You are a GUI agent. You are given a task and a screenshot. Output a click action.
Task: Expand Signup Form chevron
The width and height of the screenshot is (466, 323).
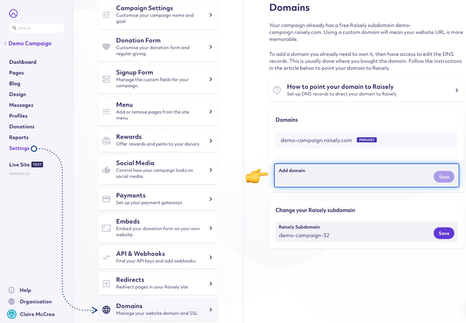click(x=211, y=79)
